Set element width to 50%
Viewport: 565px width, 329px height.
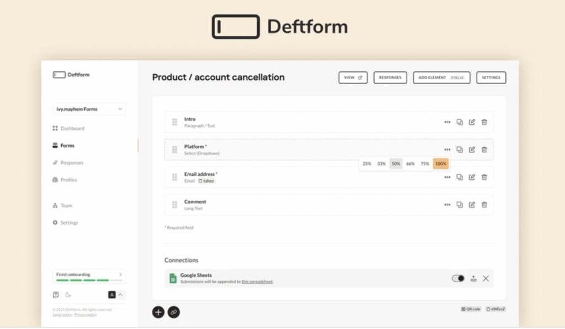[396, 164]
